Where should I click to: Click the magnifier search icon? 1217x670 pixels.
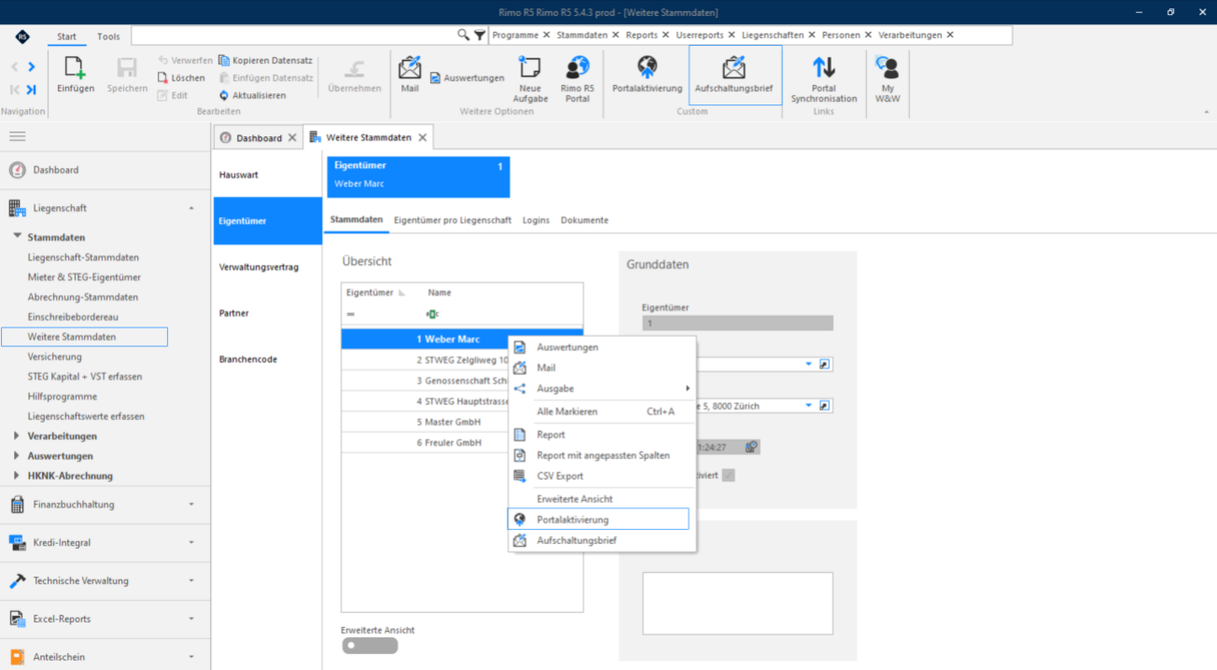click(464, 35)
